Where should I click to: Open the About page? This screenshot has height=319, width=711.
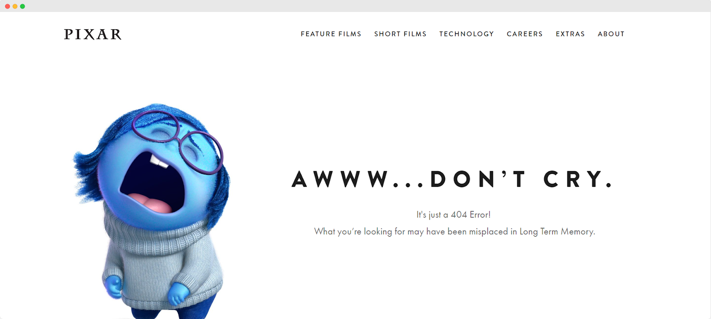pyautogui.click(x=611, y=34)
